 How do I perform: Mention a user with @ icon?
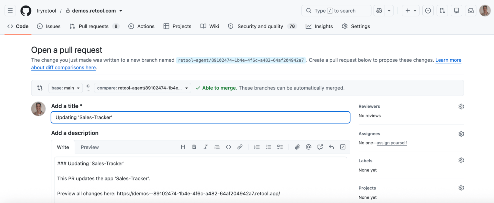(308, 147)
